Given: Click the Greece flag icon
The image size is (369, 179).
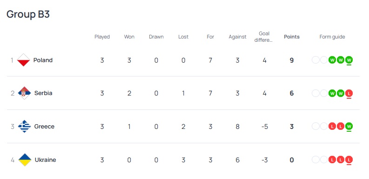Looking at the screenshot, I should pos(25,127).
